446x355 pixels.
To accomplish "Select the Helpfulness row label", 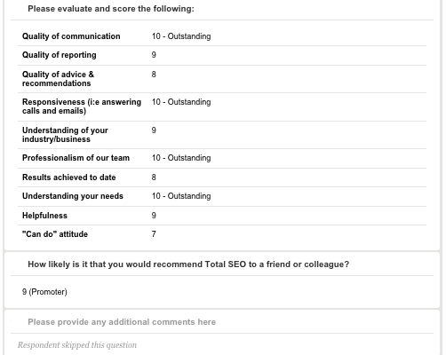I will (x=44, y=216).
